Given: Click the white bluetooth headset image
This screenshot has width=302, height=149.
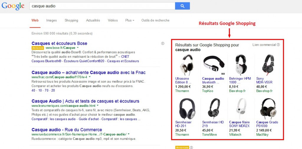Looking at the screenshot, I should point(214,65).
